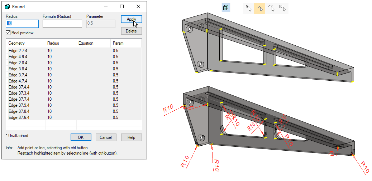Choose the face selection filter tool
The image size is (372, 181).
[271, 9]
